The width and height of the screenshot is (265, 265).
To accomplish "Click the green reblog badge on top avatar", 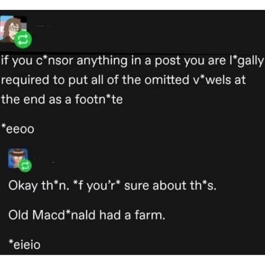I will coord(23,40).
